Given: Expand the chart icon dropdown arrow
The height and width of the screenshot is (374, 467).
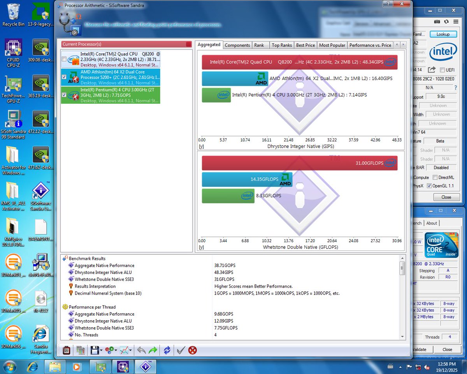Looking at the screenshot, I should pyautogui.click(x=130, y=351).
